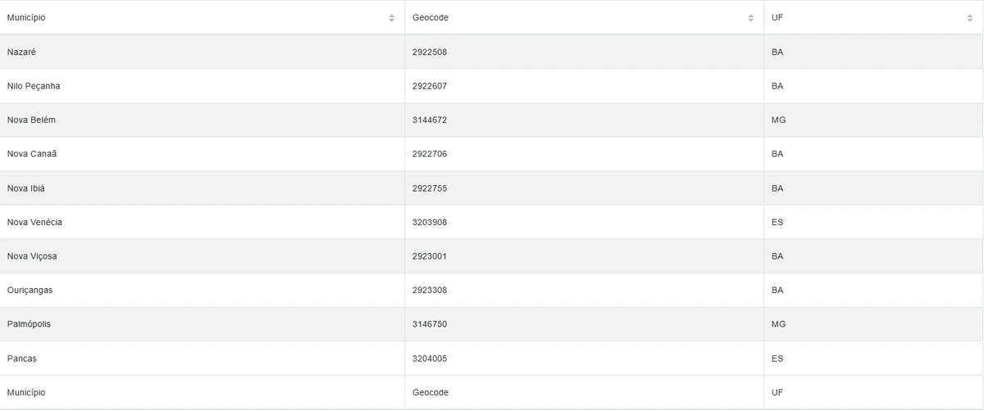This screenshot has width=984, height=411.
Task: Click the Geocode column header label
Action: click(x=430, y=18)
